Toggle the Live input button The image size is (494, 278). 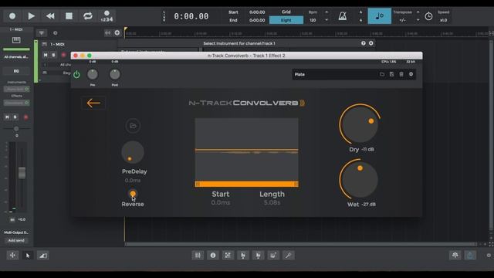164,16
